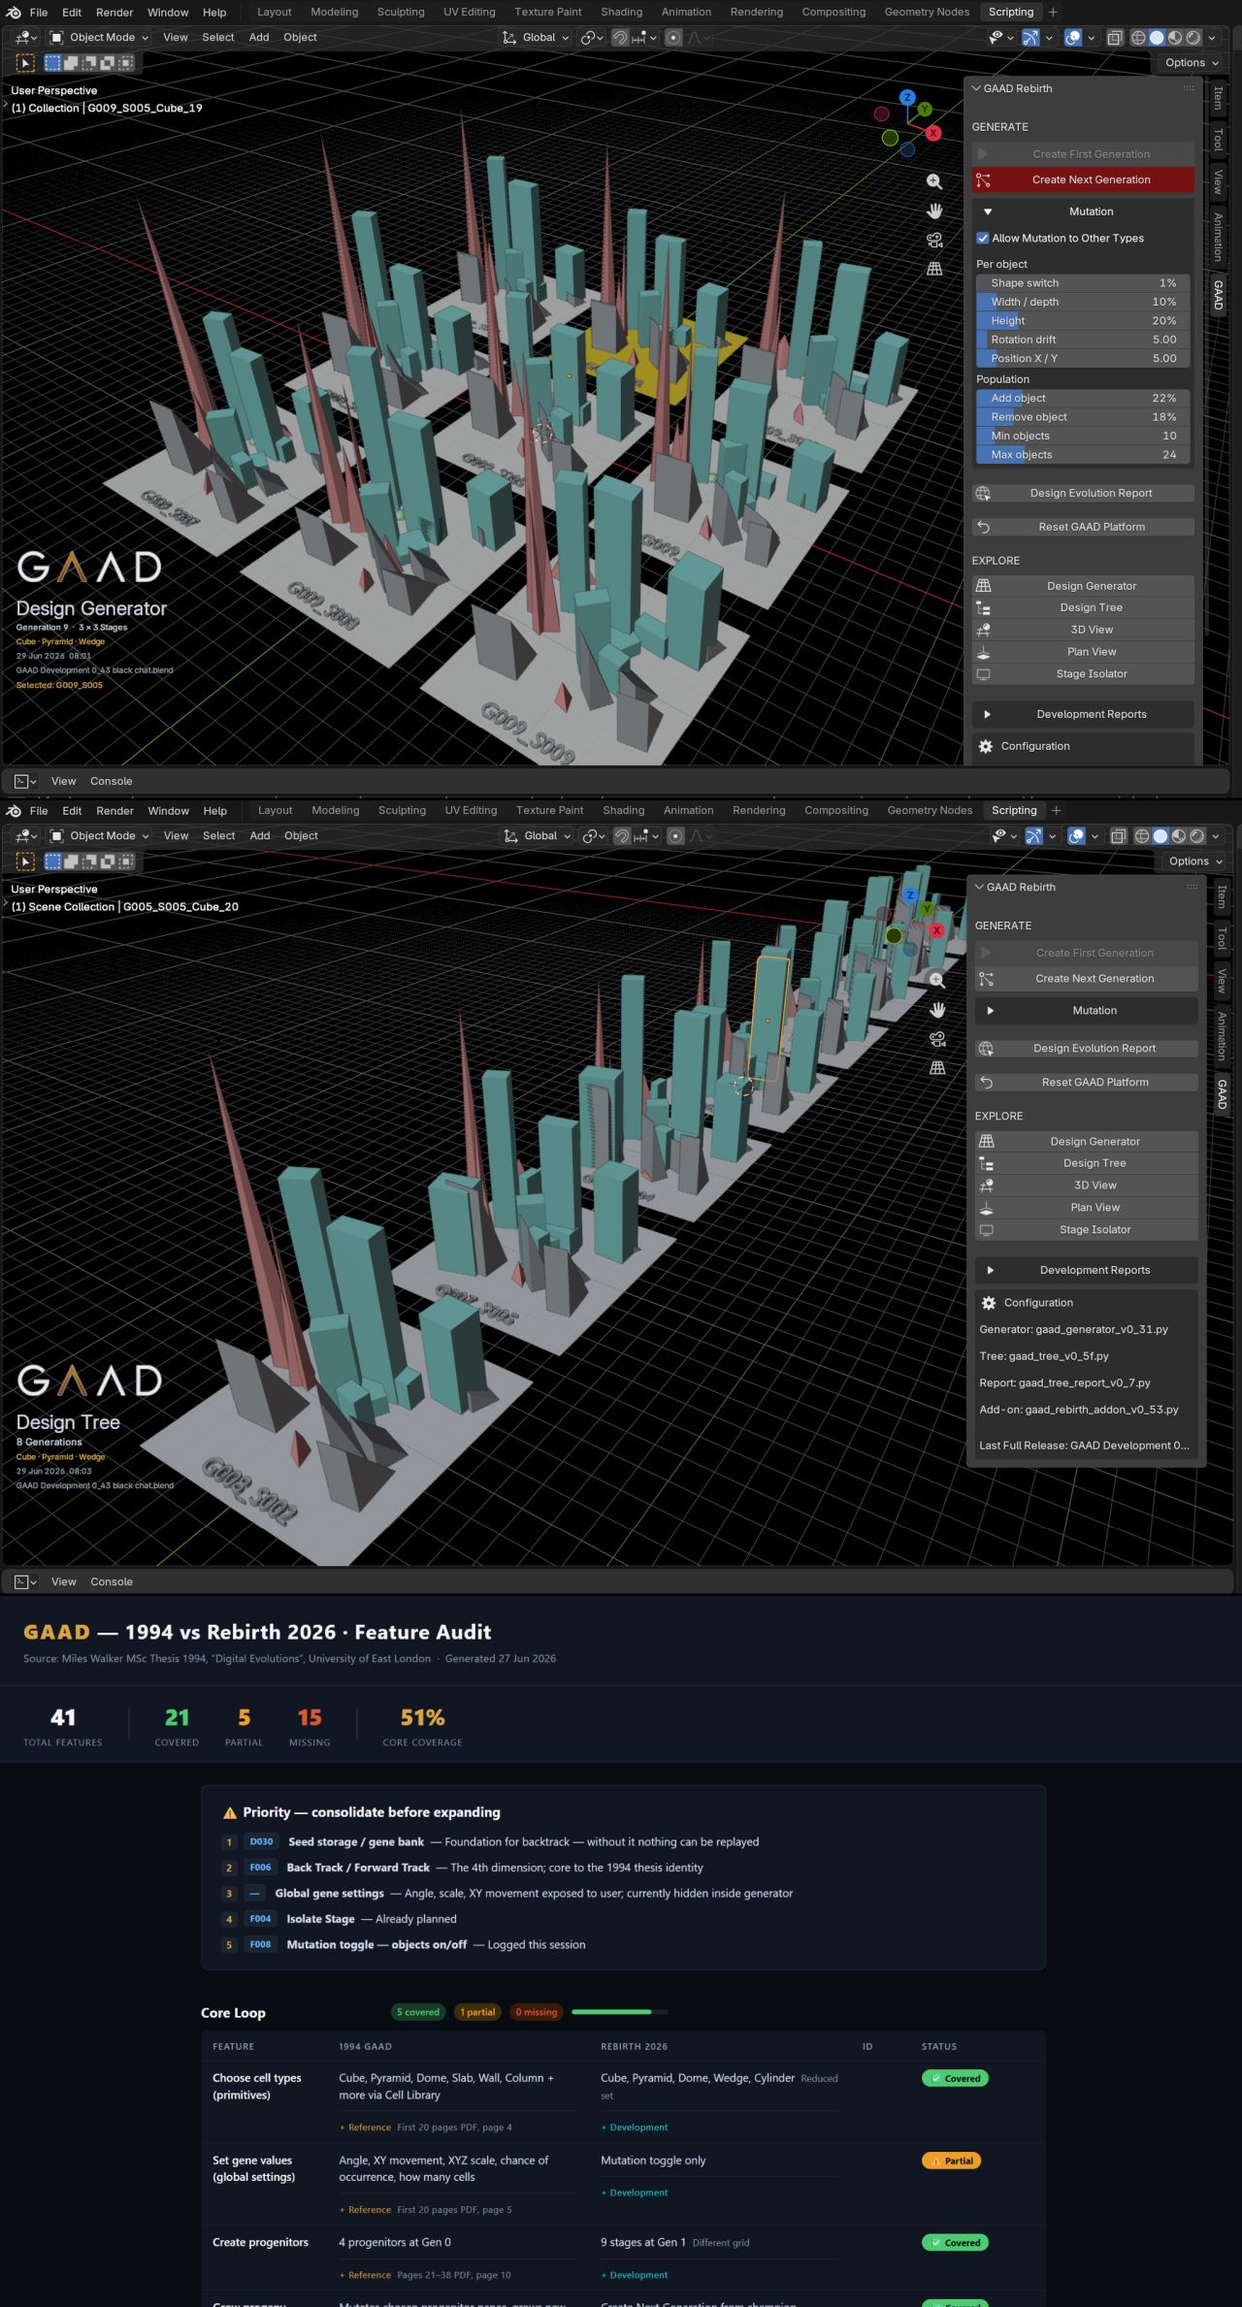Choose Intersect selection mode icon in Design Generator window
This screenshot has width=1242, height=2307.
tap(126, 63)
